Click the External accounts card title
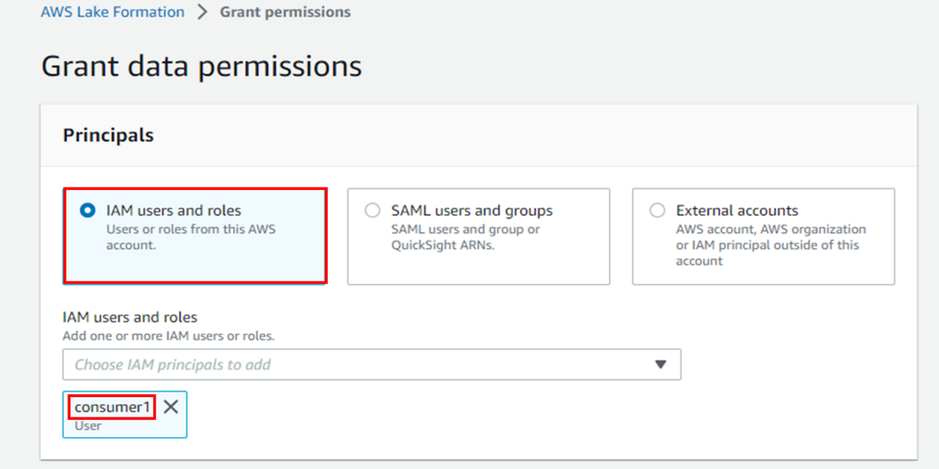This screenshot has width=939, height=469. tap(737, 210)
